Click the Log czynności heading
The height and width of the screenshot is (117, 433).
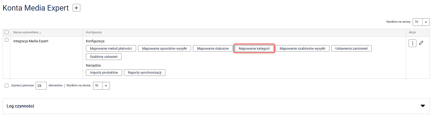coord(20,106)
